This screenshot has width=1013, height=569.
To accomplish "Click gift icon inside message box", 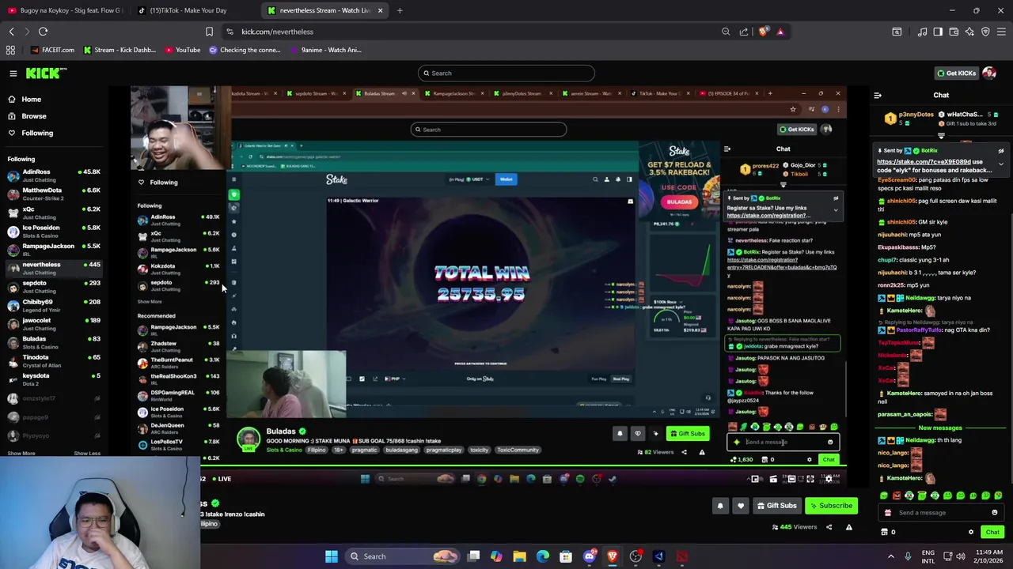I will [889, 513].
